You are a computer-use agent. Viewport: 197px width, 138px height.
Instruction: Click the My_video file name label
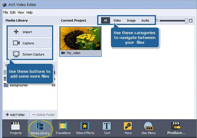[74, 53]
